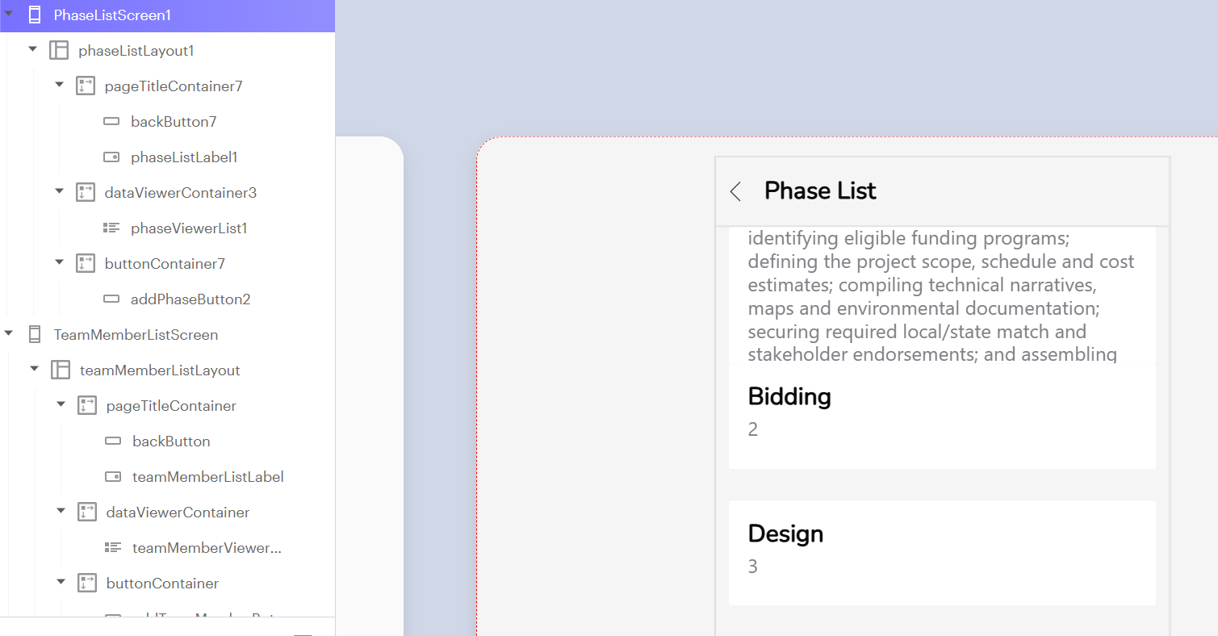1218x636 pixels.
Task: Select the backButton item under pageTitleContainer
Action: click(171, 441)
